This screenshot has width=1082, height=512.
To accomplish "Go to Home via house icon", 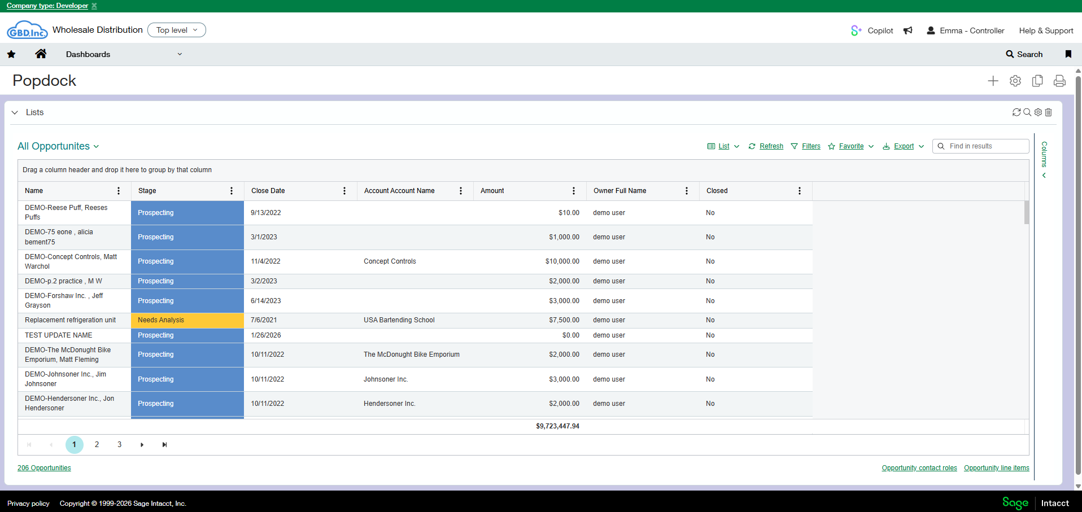I will click(x=41, y=54).
